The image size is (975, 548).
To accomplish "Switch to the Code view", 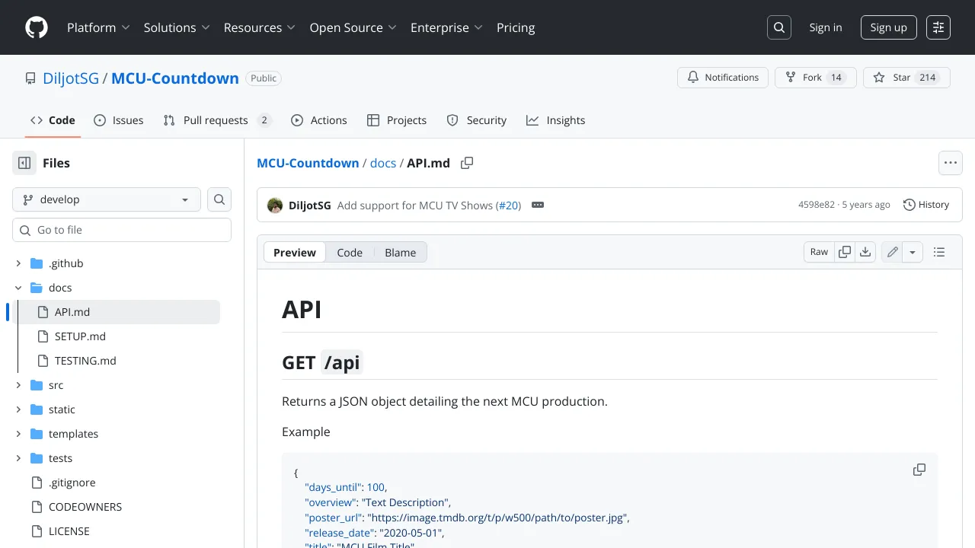I will pyautogui.click(x=350, y=253).
